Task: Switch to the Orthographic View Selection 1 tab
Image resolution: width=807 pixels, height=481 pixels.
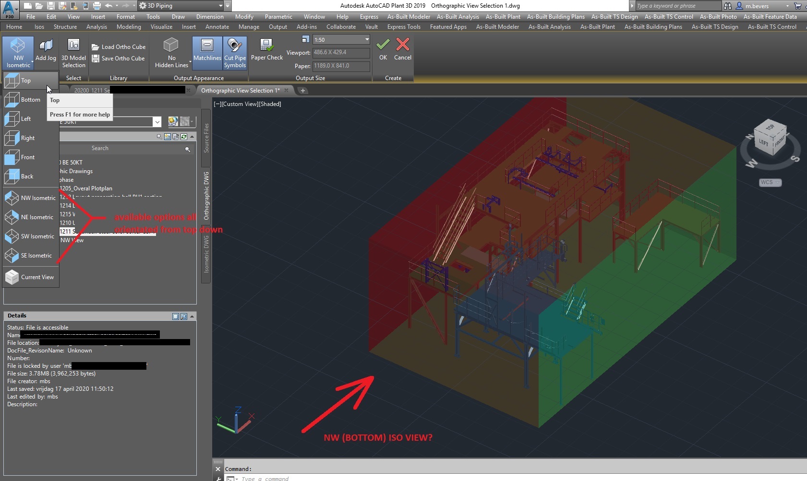Action: click(x=240, y=90)
